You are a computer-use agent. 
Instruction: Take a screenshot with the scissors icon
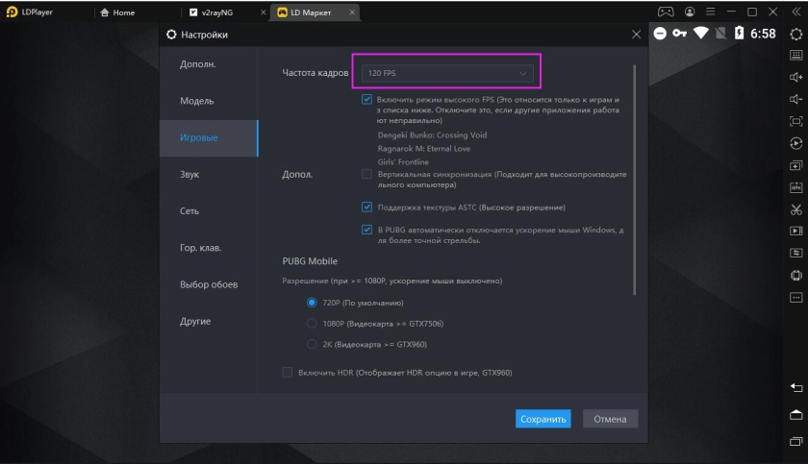coord(796,209)
